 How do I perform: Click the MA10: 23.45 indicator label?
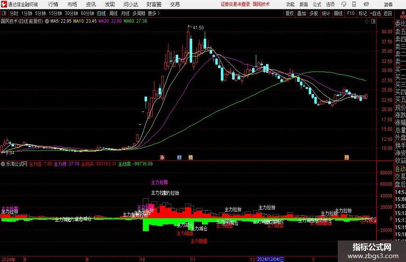[85, 21]
